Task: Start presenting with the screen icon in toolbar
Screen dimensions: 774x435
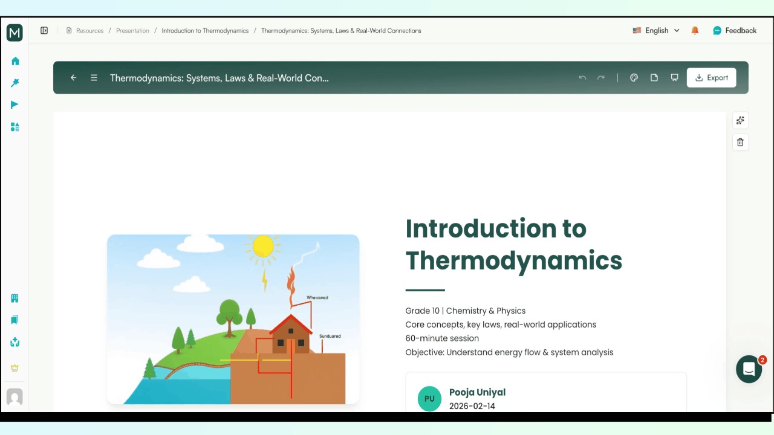Action: 674,77
